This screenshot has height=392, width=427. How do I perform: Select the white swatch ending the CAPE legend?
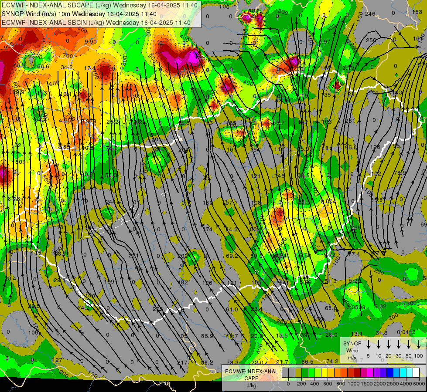click(x=416, y=372)
